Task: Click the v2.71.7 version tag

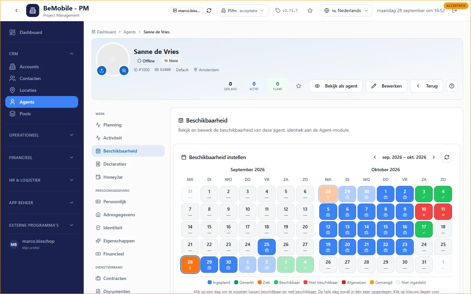Action: (x=287, y=10)
